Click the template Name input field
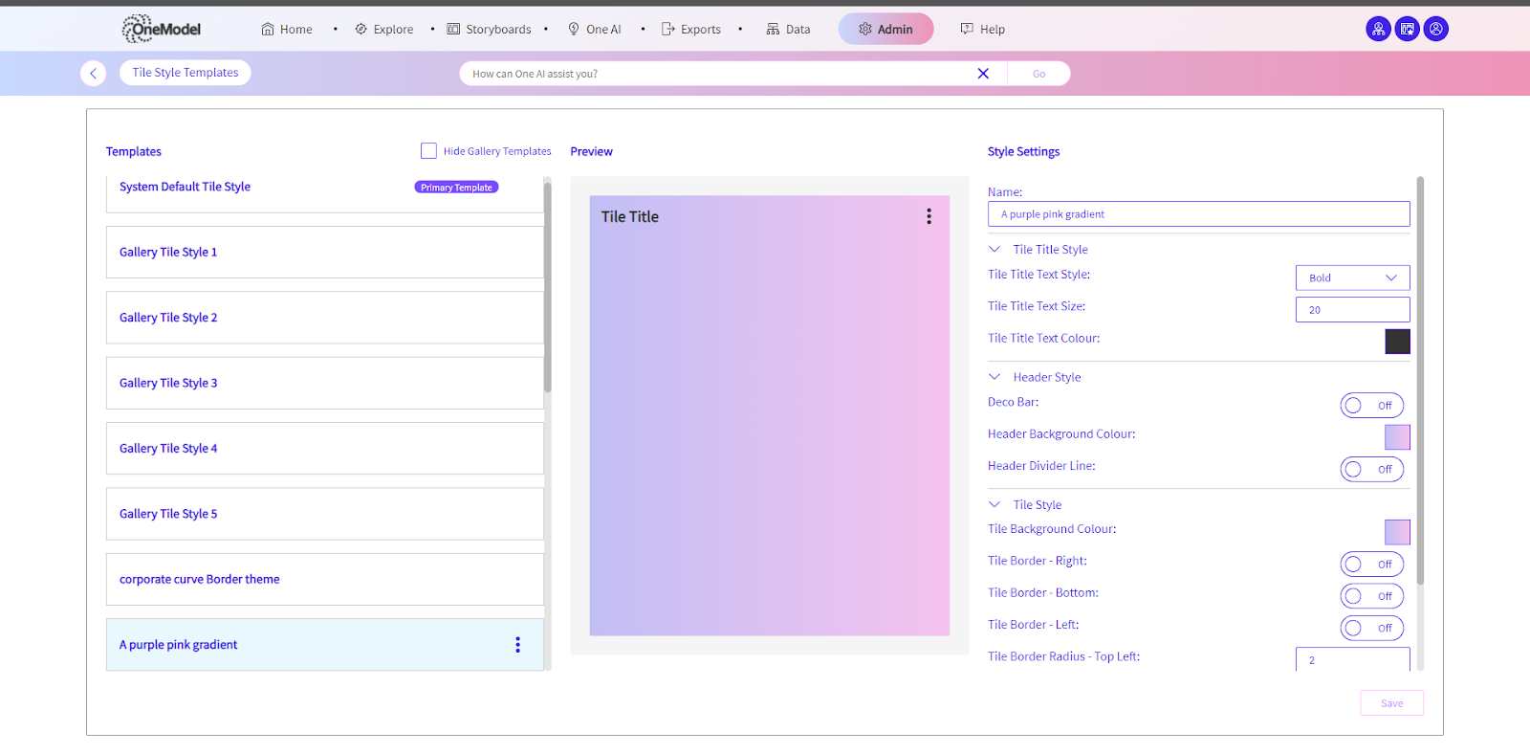 coord(1198,214)
